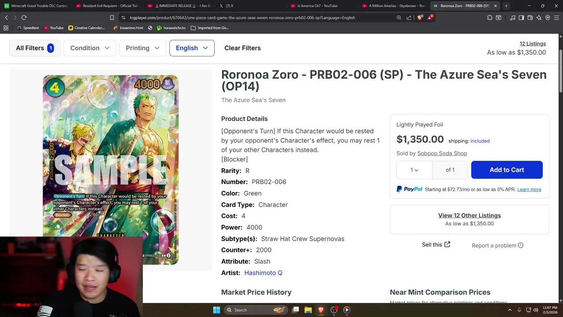Reload the TCGplayer page

(24, 18)
